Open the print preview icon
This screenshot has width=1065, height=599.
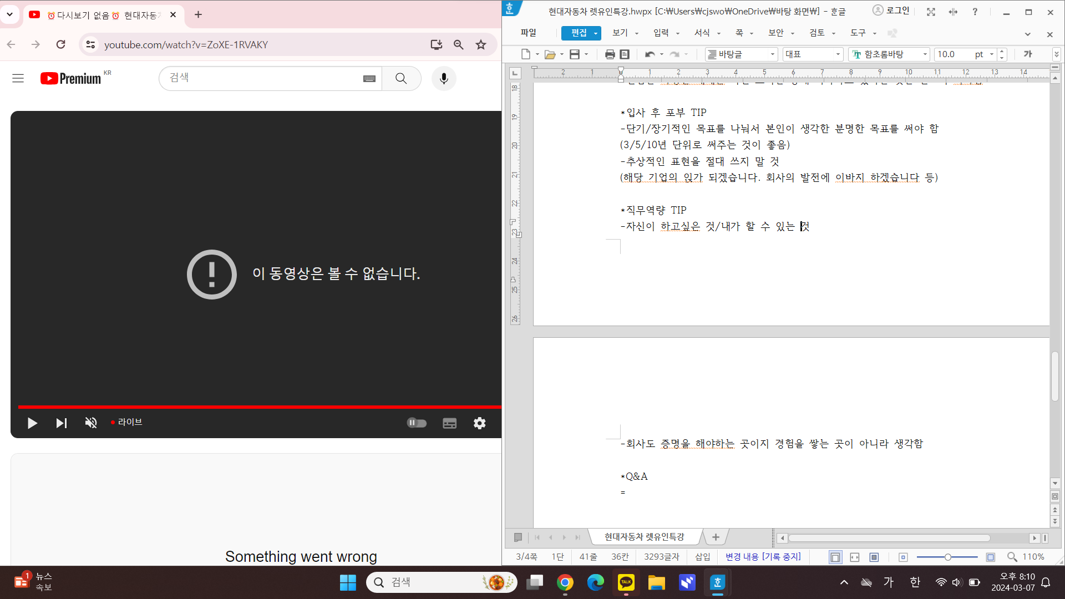point(625,54)
